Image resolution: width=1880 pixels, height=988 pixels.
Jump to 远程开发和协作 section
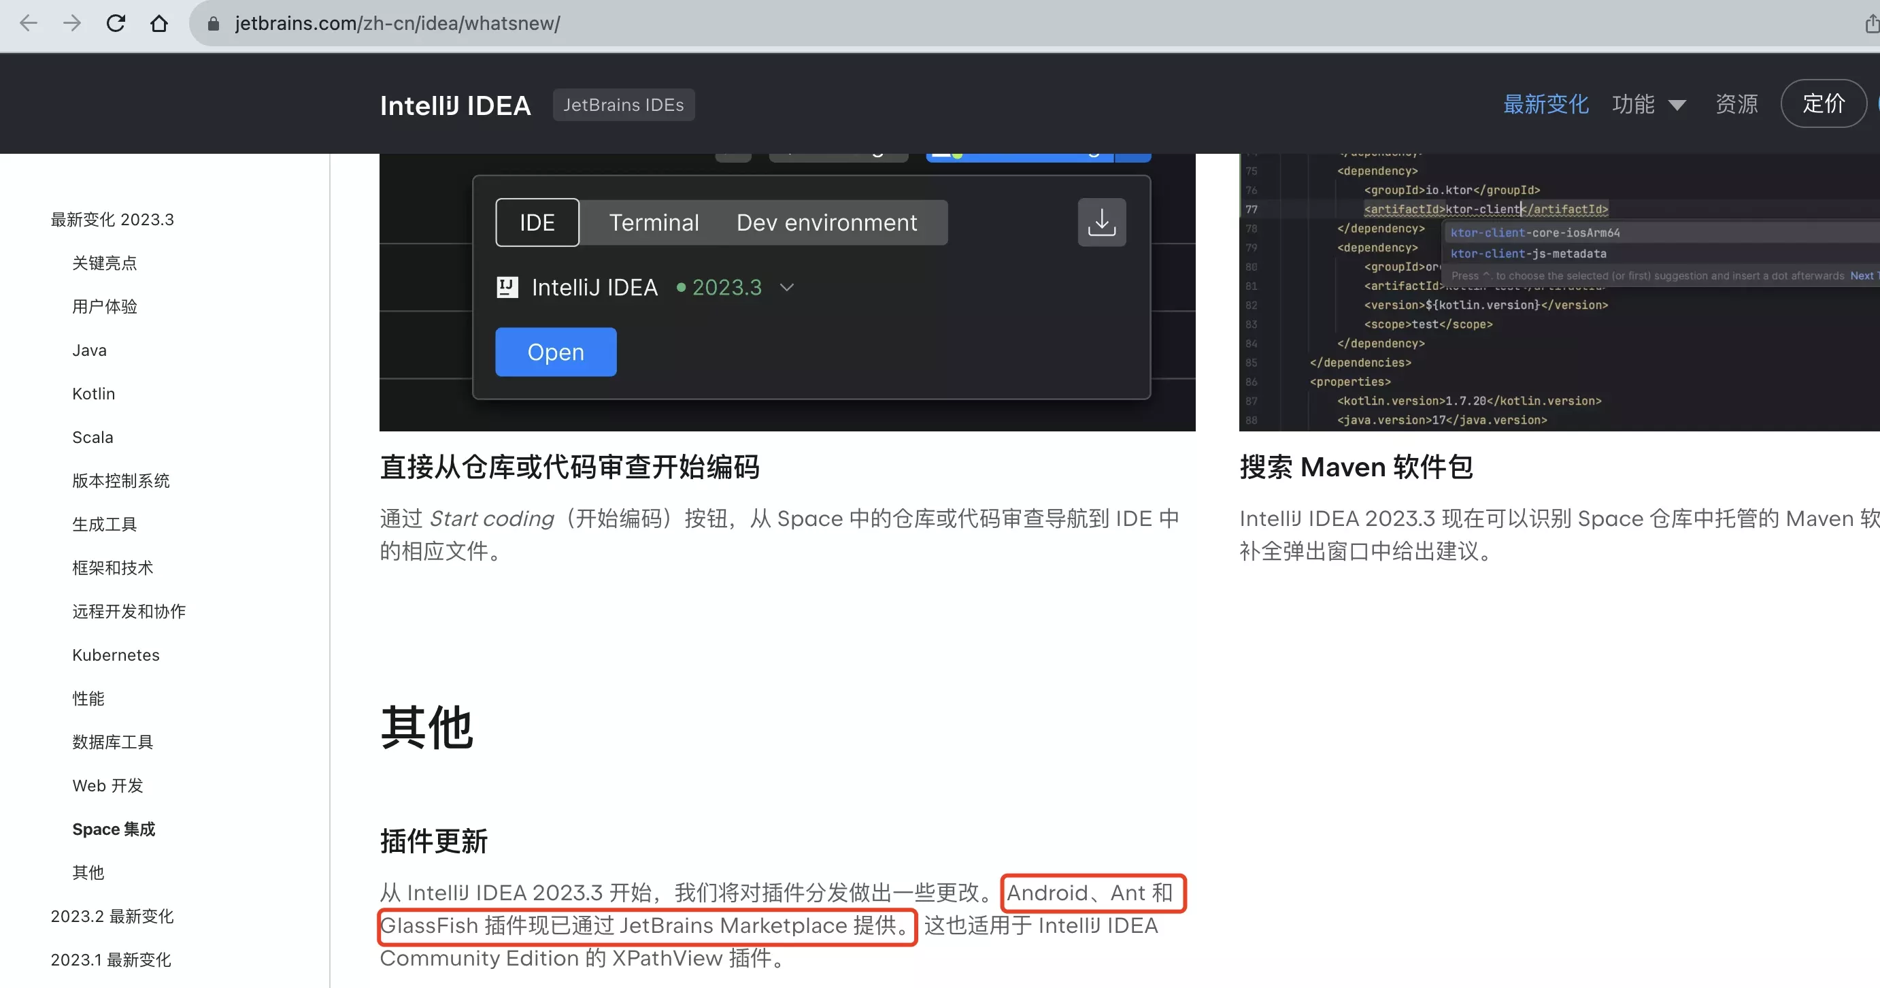[x=129, y=611]
